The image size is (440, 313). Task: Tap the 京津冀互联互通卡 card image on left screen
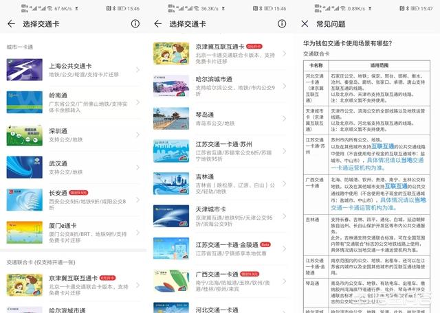tap(25, 285)
